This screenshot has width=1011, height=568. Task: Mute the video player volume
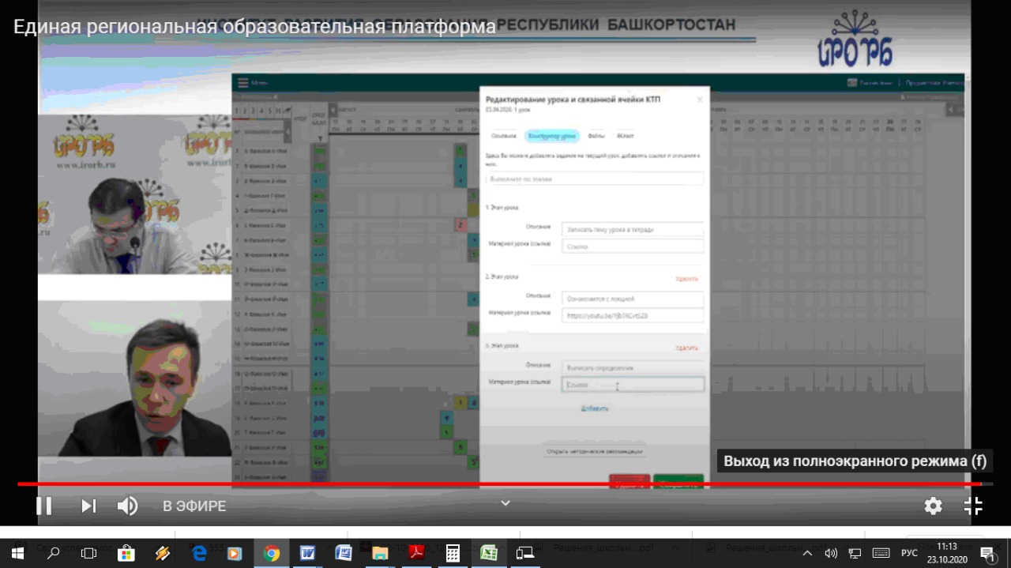tap(127, 506)
